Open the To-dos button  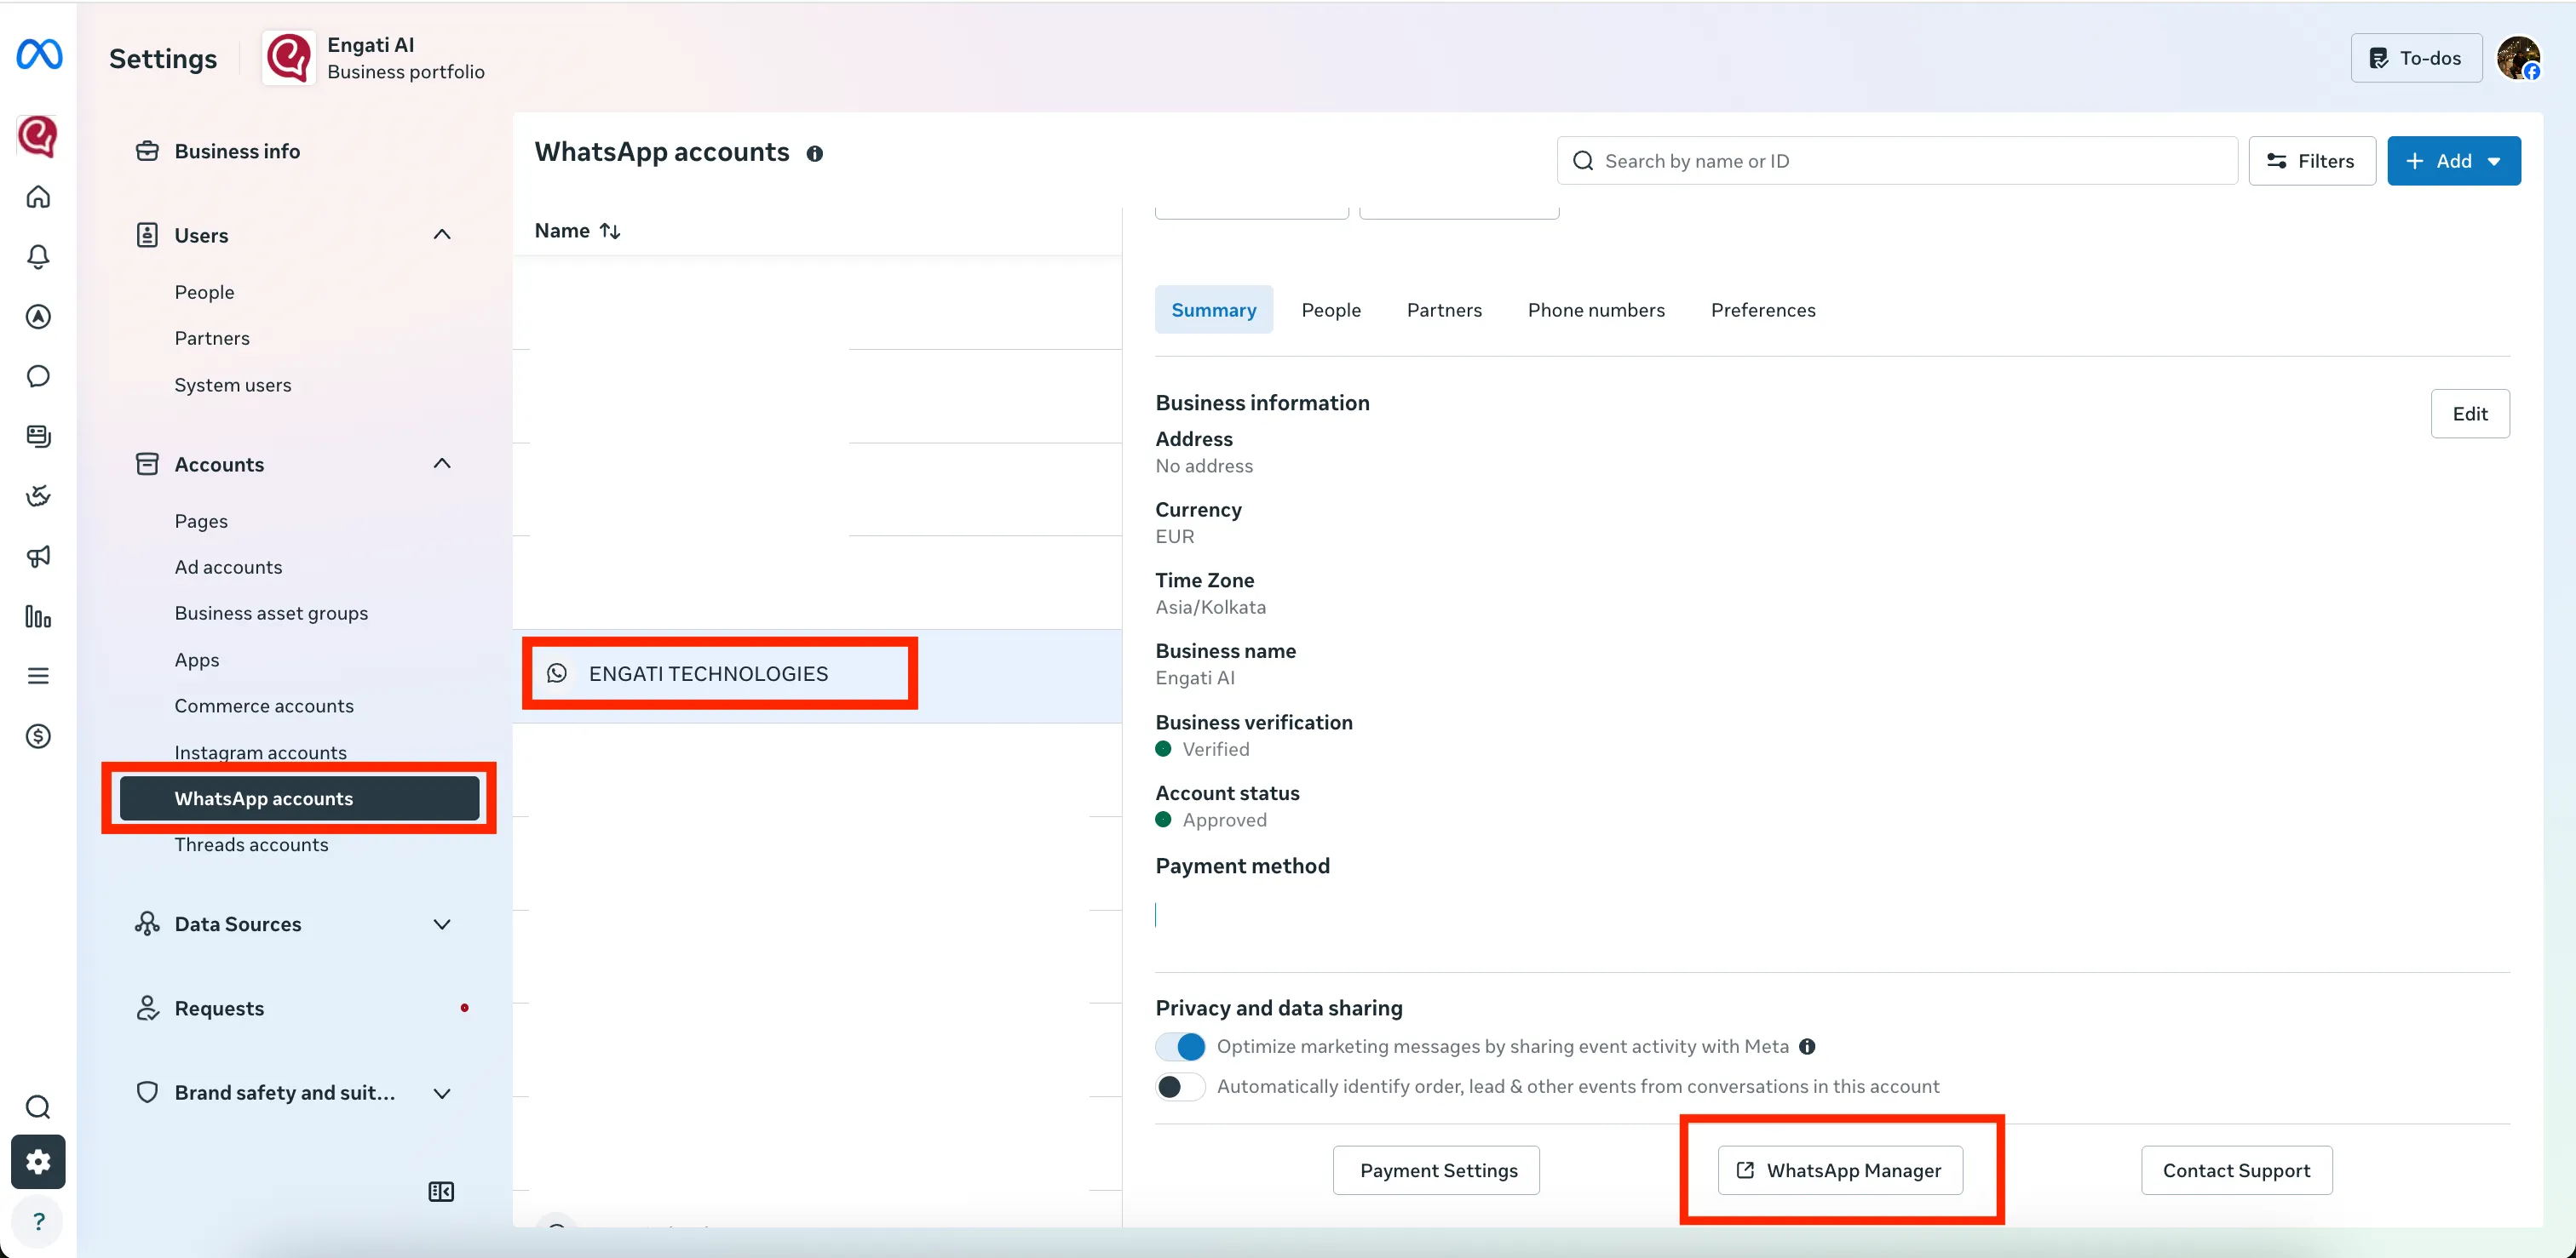click(2415, 58)
